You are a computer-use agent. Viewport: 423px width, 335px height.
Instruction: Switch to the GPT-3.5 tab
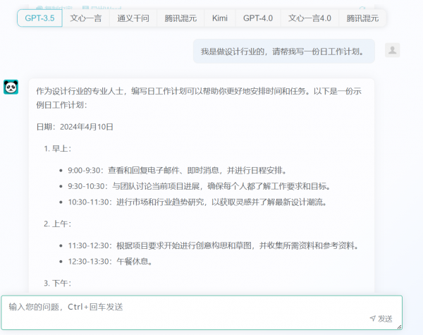tap(39, 18)
